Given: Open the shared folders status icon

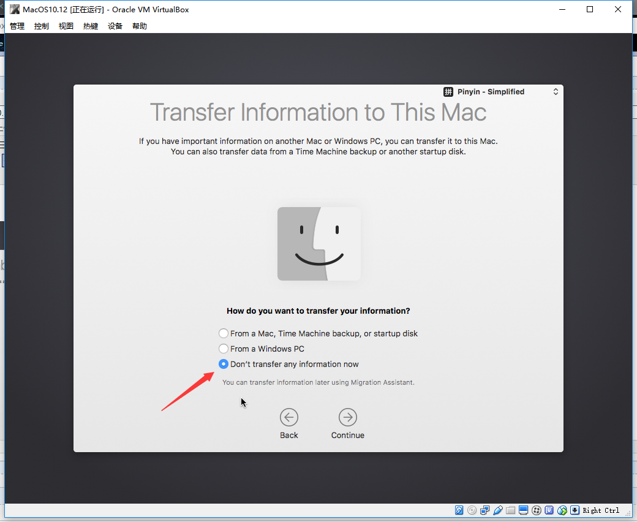Looking at the screenshot, I should click(x=511, y=510).
